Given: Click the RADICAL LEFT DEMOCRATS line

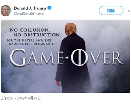Looking at the screenshot, I should click(x=33, y=44).
